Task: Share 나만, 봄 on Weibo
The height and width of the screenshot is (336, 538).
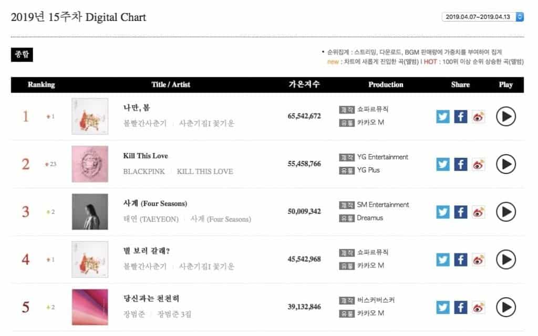Action: (478, 116)
